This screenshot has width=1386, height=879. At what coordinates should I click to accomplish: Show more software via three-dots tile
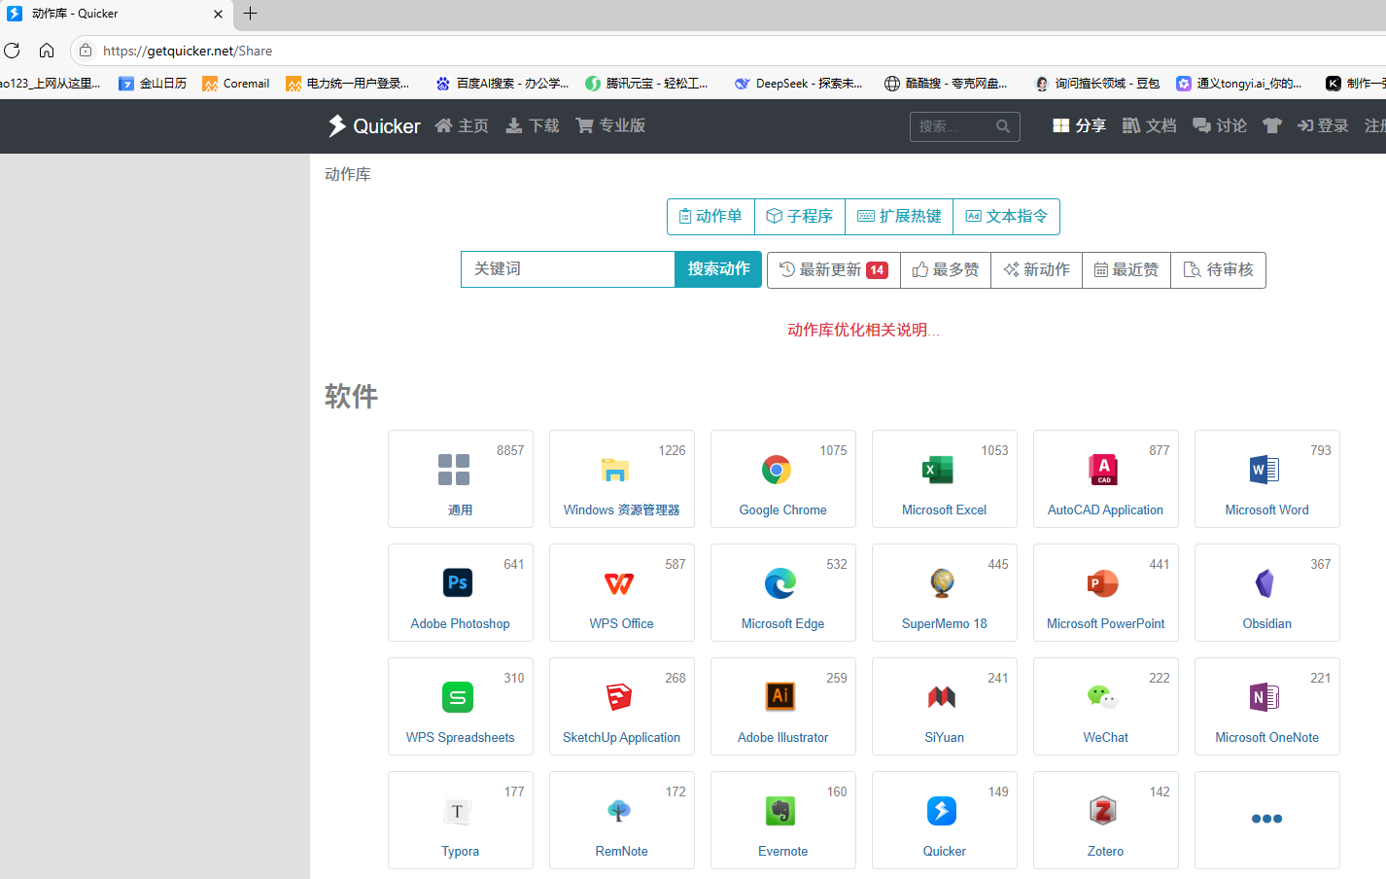[1267, 819]
